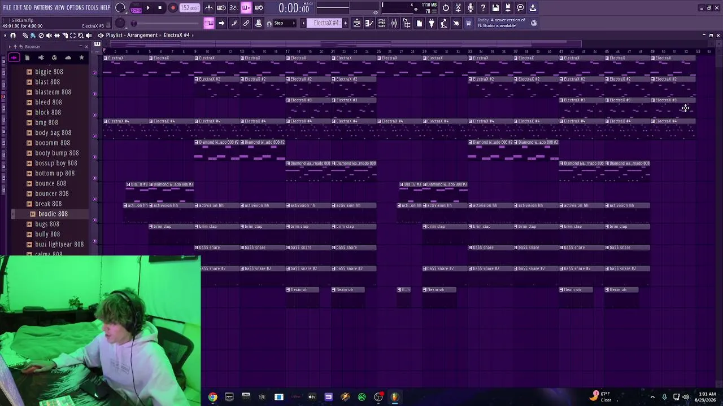The width and height of the screenshot is (723, 406).
Task: Click the song time display
Action: 294,8
